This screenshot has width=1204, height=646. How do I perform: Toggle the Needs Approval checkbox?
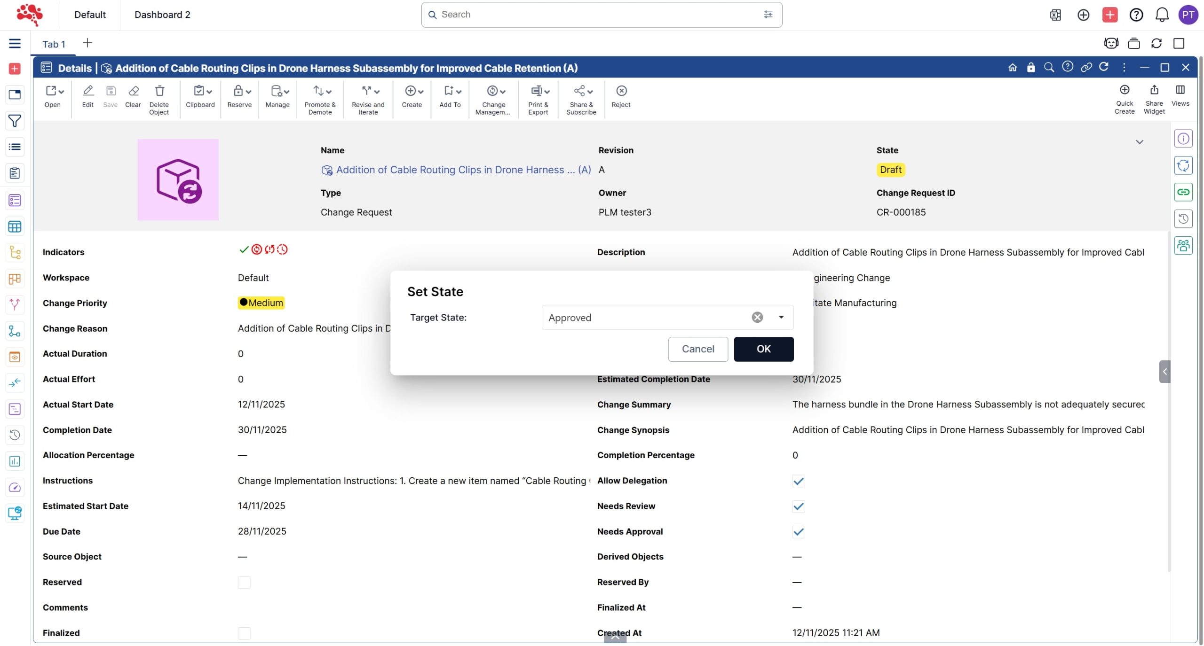(798, 532)
